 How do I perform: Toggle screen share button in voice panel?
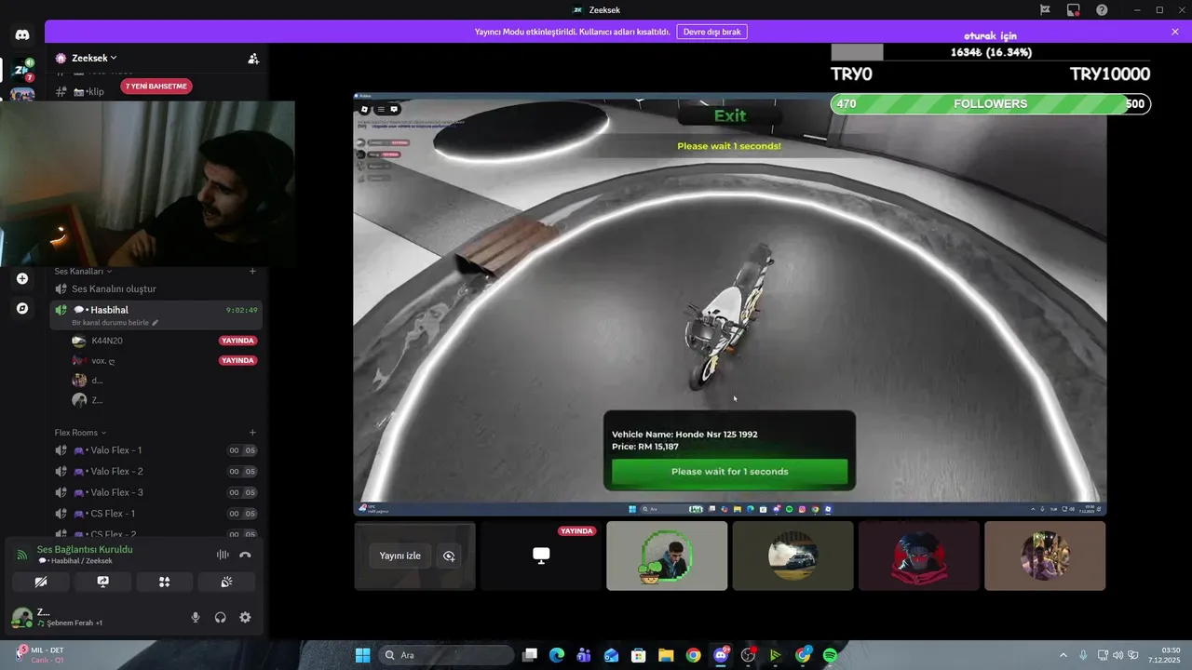[102, 582]
